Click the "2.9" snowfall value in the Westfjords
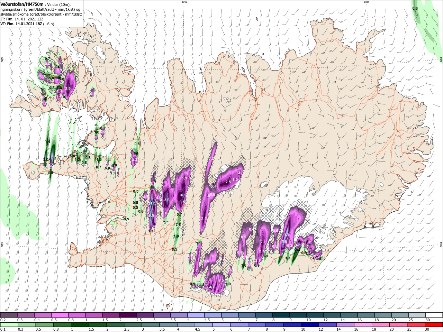This screenshot has width=443, height=332. click(68, 89)
